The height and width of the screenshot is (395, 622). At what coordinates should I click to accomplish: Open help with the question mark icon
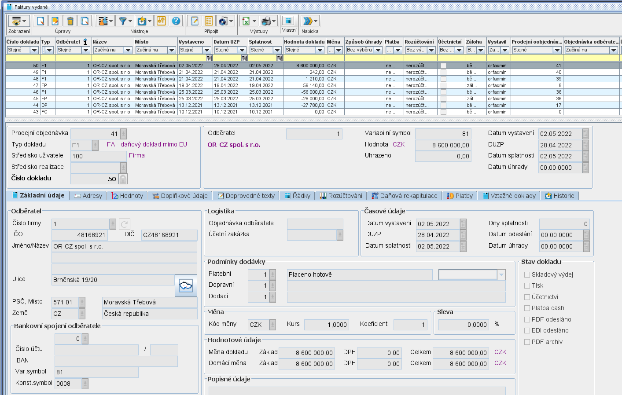pyautogui.click(x=176, y=21)
